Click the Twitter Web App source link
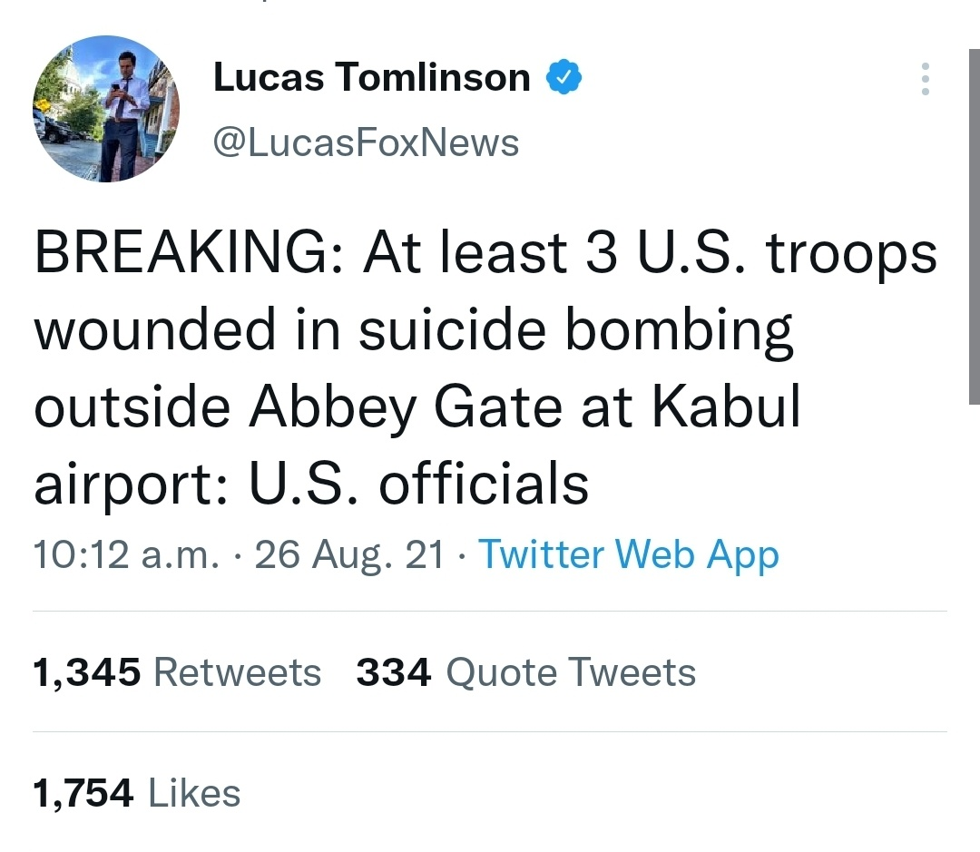The width and height of the screenshot is (980, 852). [628, 553]
